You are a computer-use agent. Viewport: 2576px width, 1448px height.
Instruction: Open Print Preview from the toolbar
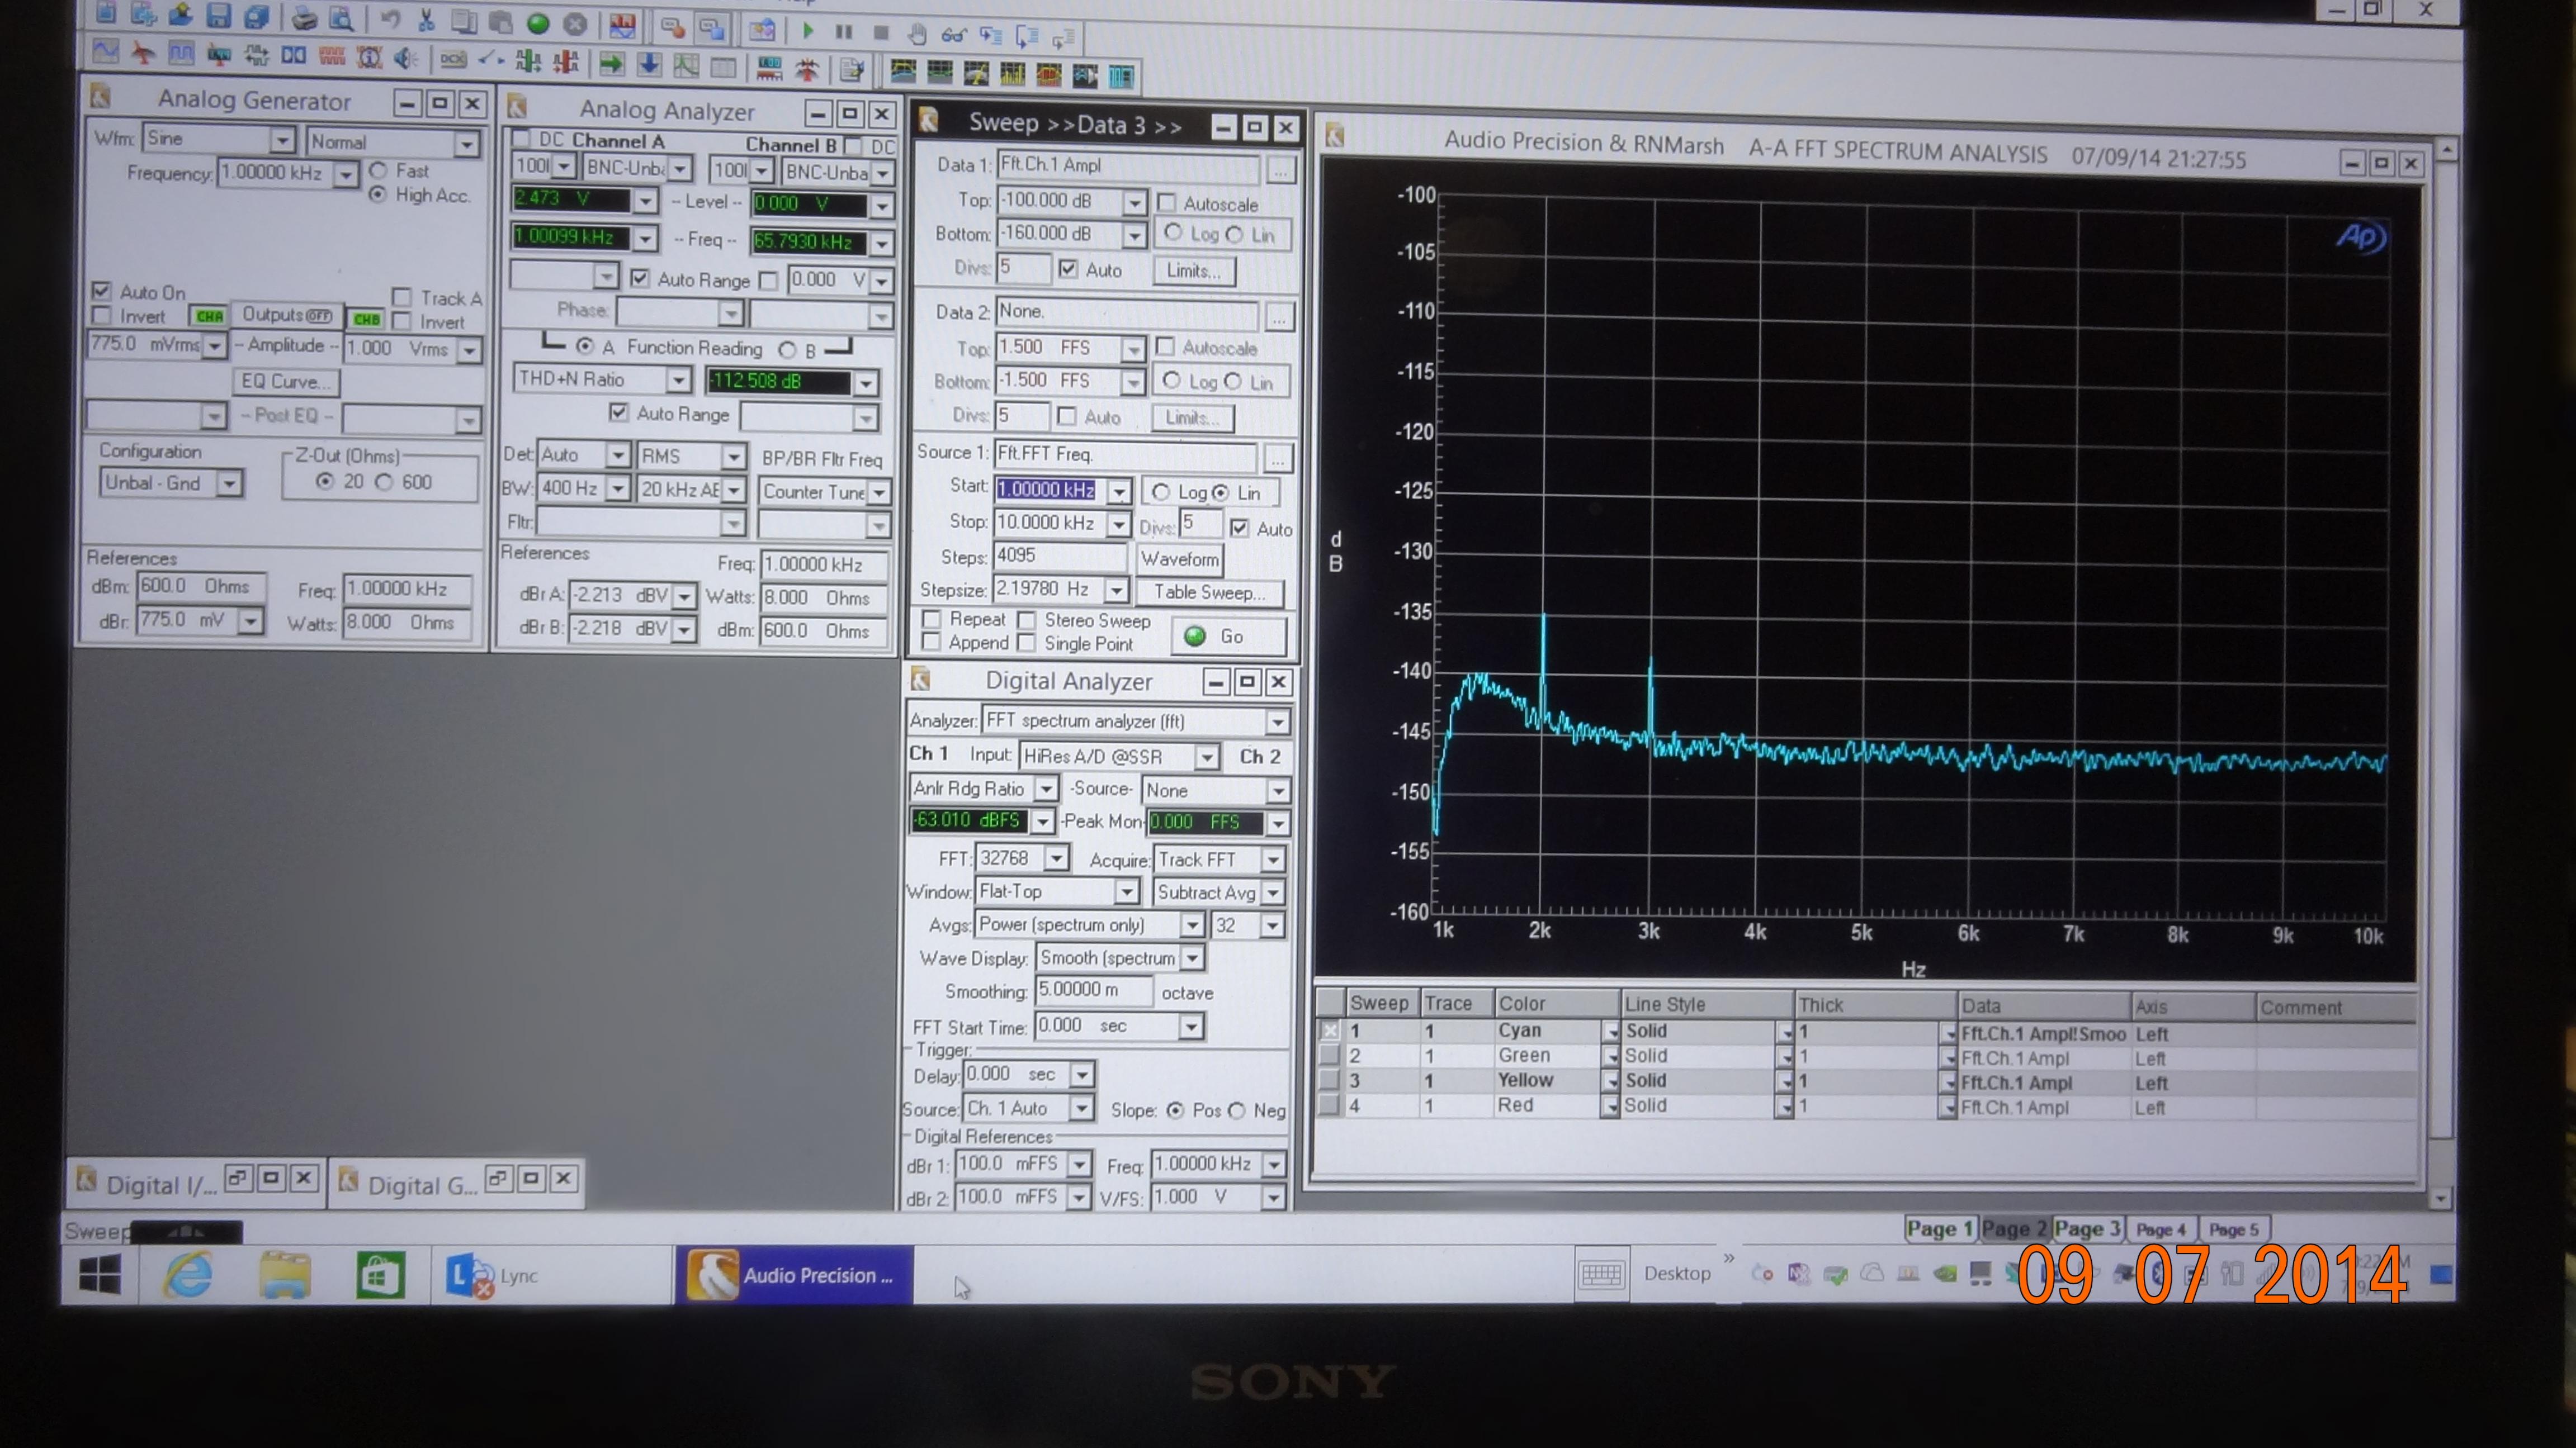[341, 17]
